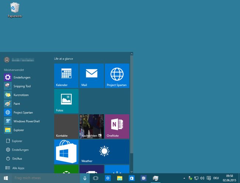This screenshot has height=183, width=240.
Task: Expand the hidden system tray icons
Action: (x=184, y=178)
